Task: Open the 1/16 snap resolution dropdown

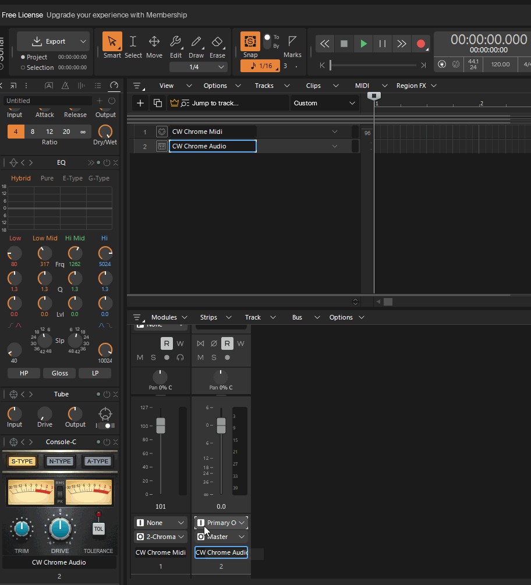Action: 260,66
